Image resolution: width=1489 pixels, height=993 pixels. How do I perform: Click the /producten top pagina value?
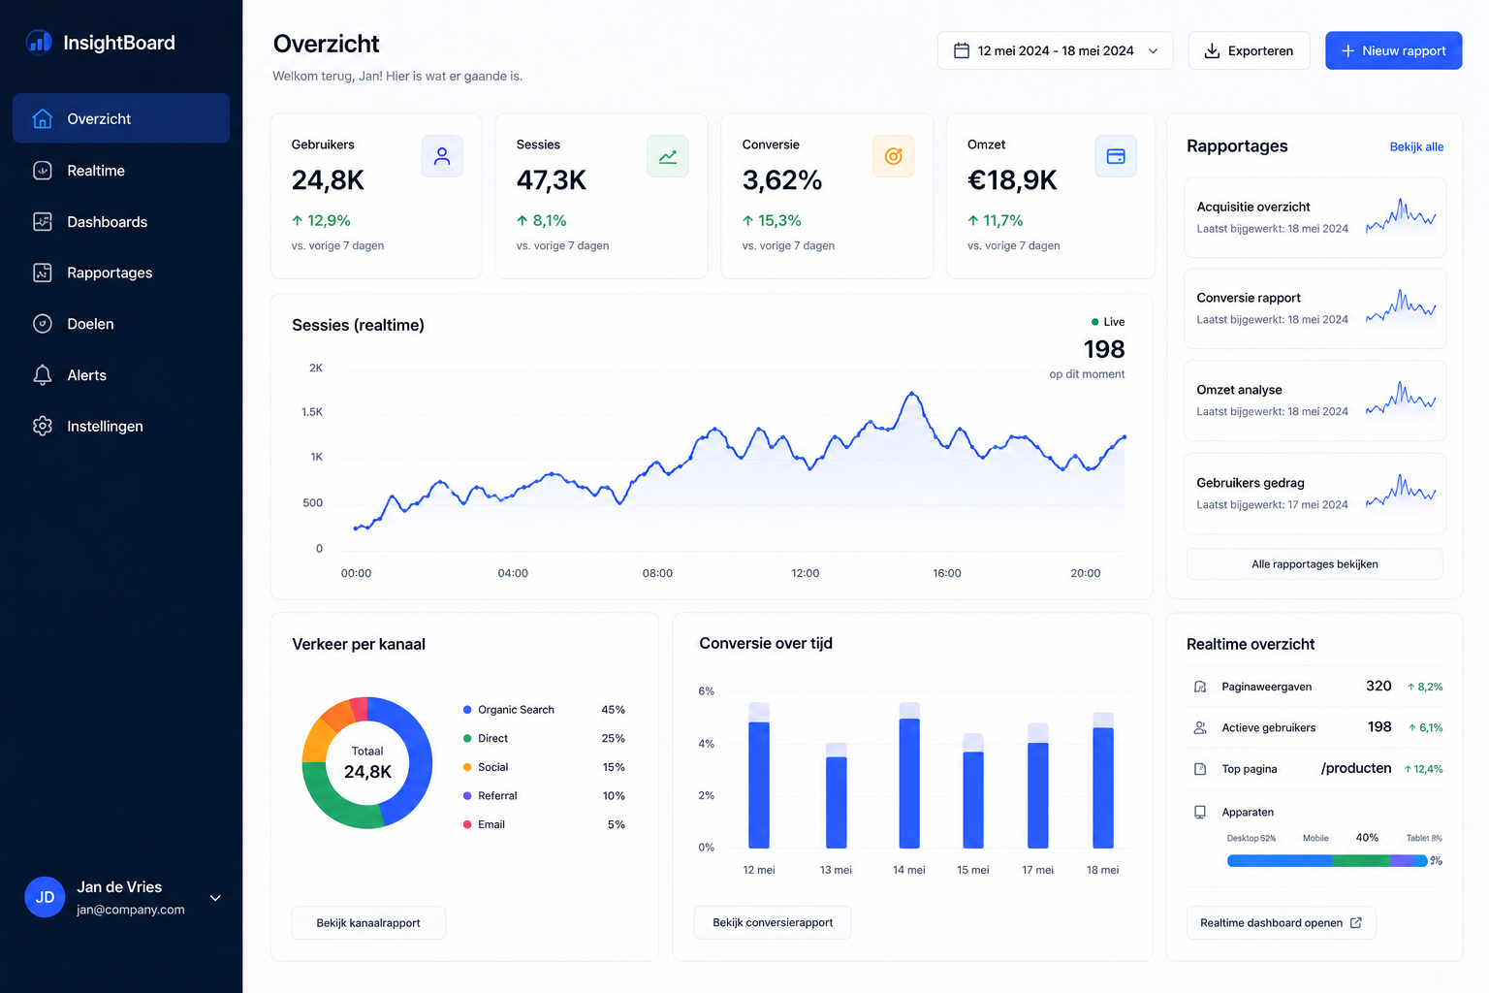1356,768
